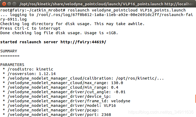Click the port 2368 value

(x=106, y=115)
